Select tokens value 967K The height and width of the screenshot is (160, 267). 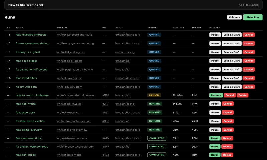tap(195, 147)
